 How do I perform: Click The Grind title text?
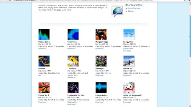click(x=72, y=69)
